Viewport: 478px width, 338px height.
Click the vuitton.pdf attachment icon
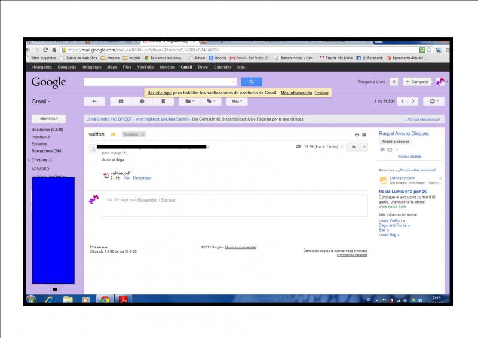click(x=106, y=175)
